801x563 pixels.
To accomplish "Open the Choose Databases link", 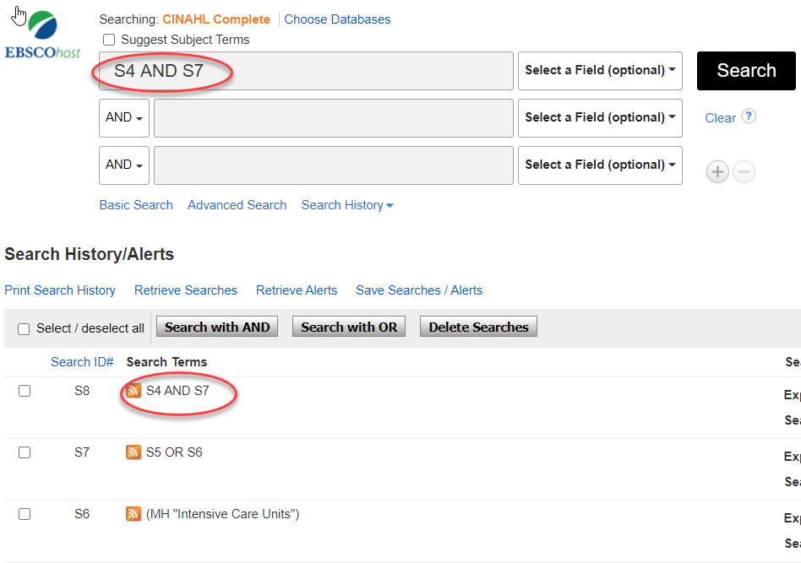I will (x=337, y=19).
